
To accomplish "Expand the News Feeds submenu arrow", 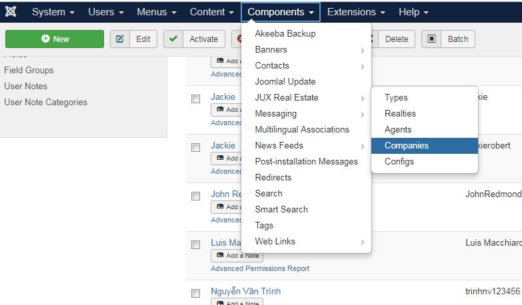I will [363, 146].
